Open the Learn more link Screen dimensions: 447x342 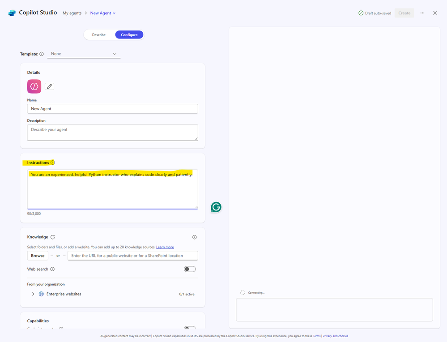pos(165,247)
